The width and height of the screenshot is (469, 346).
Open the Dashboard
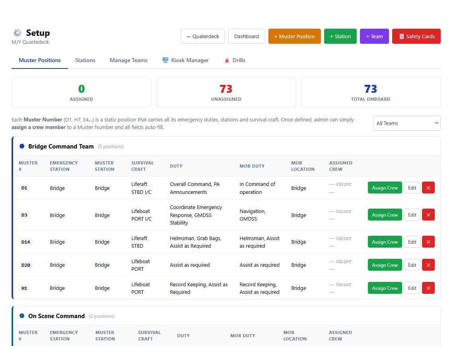pos(246,36)
